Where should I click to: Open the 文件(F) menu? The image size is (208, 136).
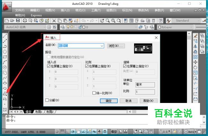pos(20,10)
